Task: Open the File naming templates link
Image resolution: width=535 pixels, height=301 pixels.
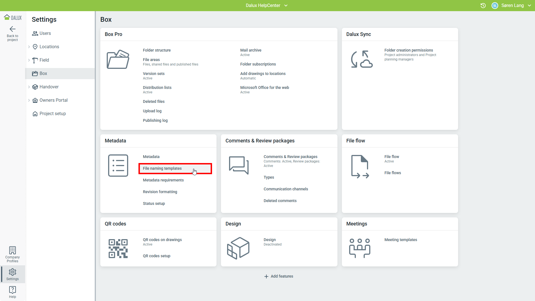Action: (x=162, y=168)
